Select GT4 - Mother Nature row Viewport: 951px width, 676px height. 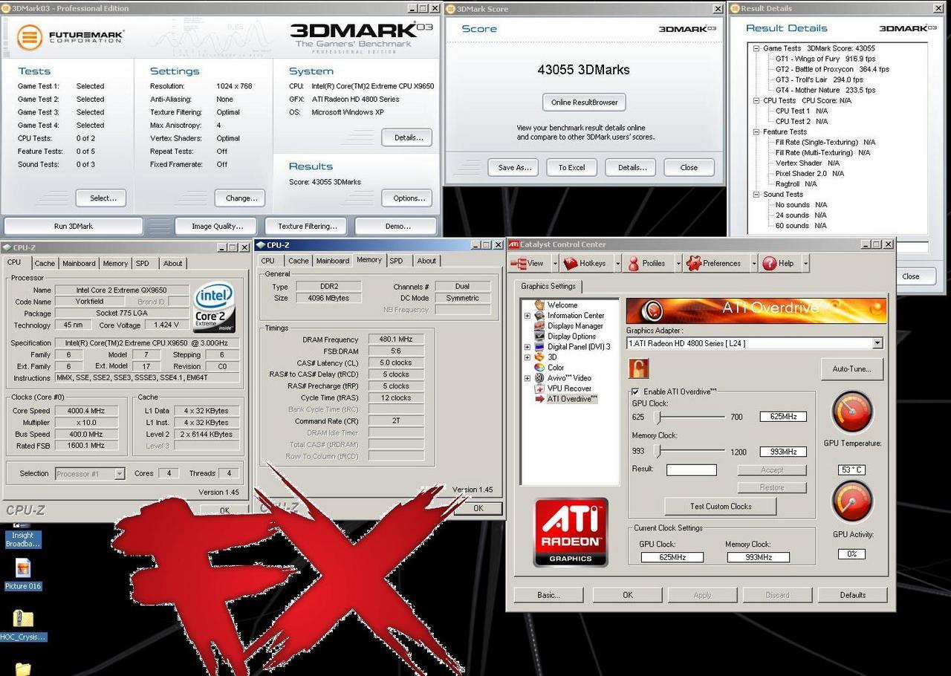(x=825, y=90)
